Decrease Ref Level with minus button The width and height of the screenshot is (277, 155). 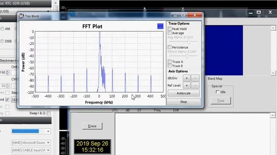195,85
